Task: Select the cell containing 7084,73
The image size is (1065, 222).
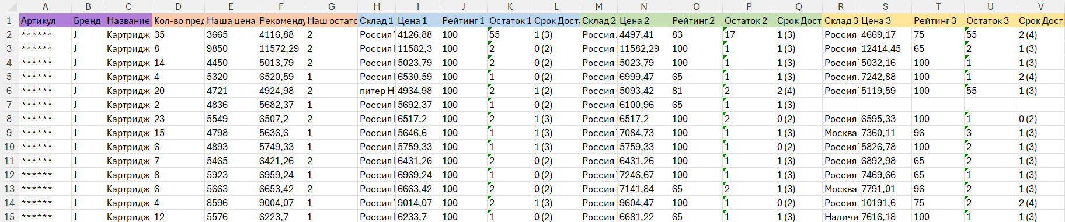Action: click(x=643, y=133)
